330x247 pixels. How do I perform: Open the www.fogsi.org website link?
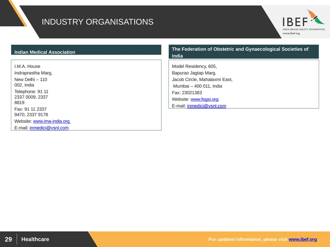click(204, 99)
